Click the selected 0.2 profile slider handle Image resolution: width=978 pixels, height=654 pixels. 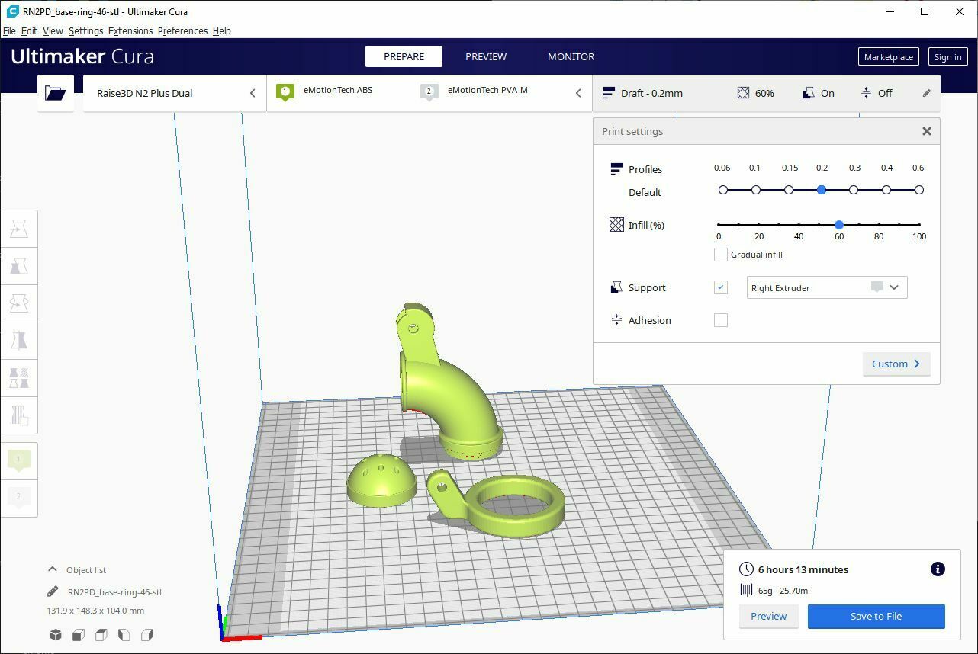point(822,190)
